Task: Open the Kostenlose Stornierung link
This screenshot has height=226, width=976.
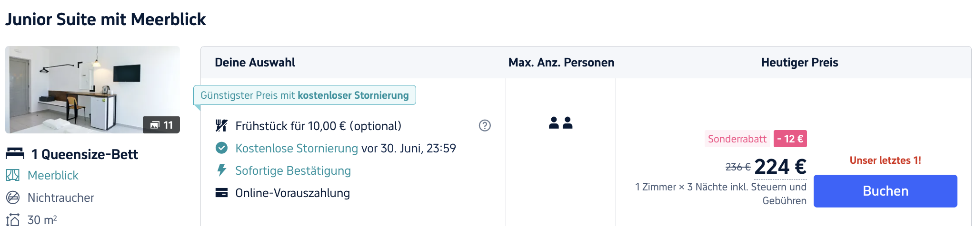Action: coord(297,148)
